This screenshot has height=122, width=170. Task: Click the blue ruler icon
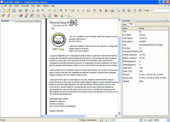112,10
